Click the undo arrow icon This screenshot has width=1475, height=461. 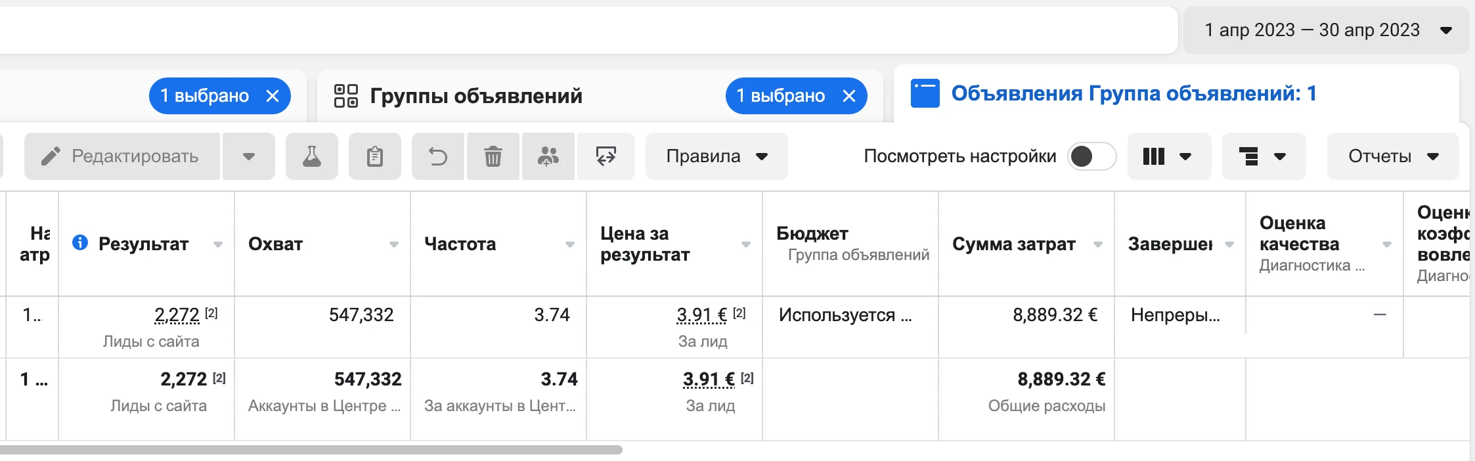click(438, 156)
